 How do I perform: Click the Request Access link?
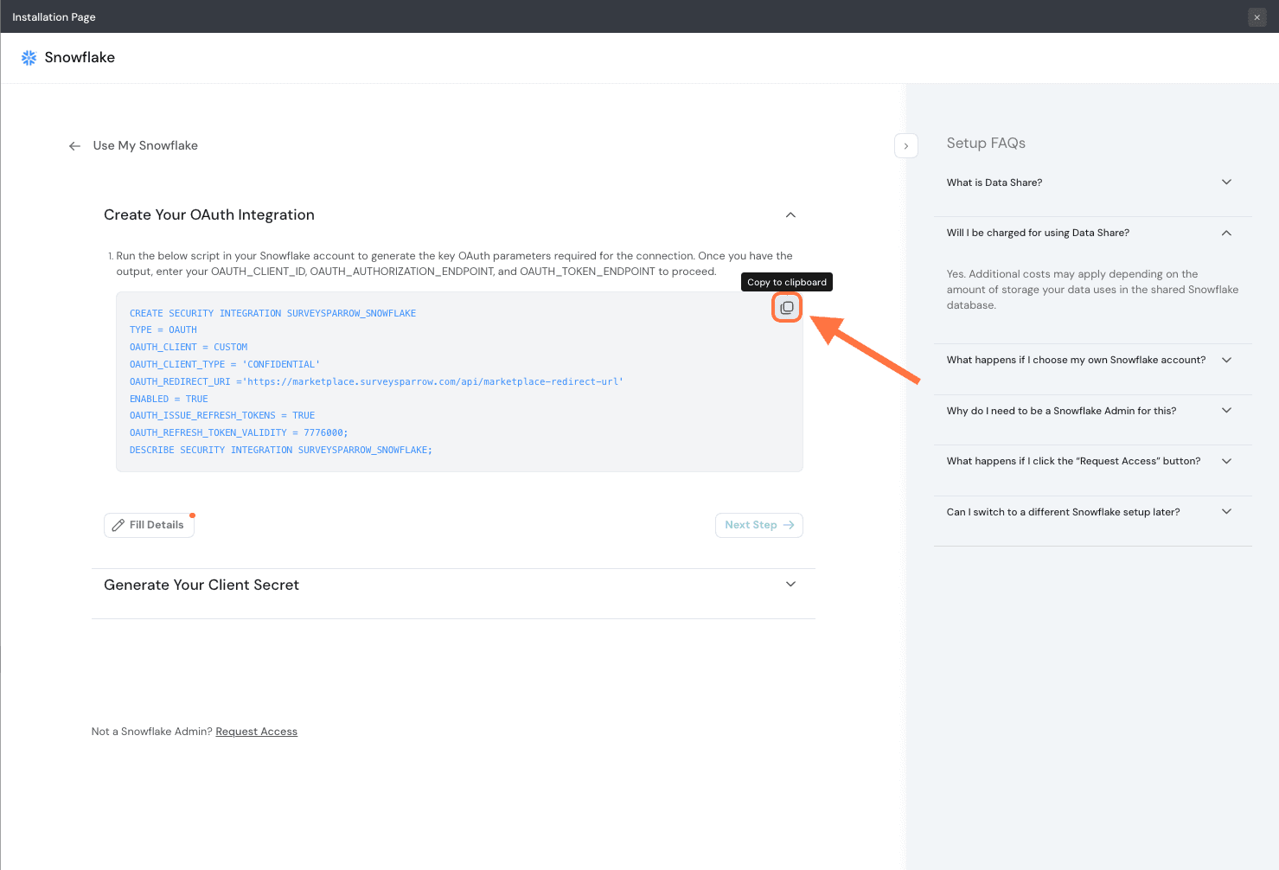pos(256,732)
